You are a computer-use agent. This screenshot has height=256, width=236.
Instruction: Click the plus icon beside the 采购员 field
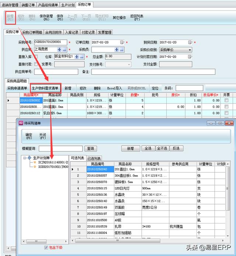coord(117,49)
